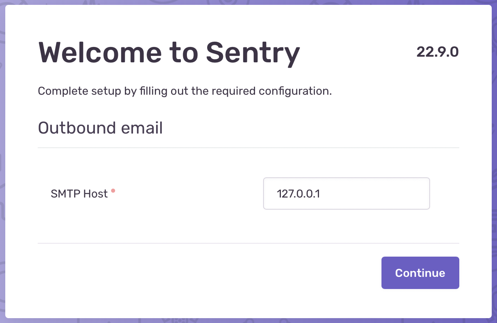Click the divider line below Outbound email

click(x=248, y=148)
